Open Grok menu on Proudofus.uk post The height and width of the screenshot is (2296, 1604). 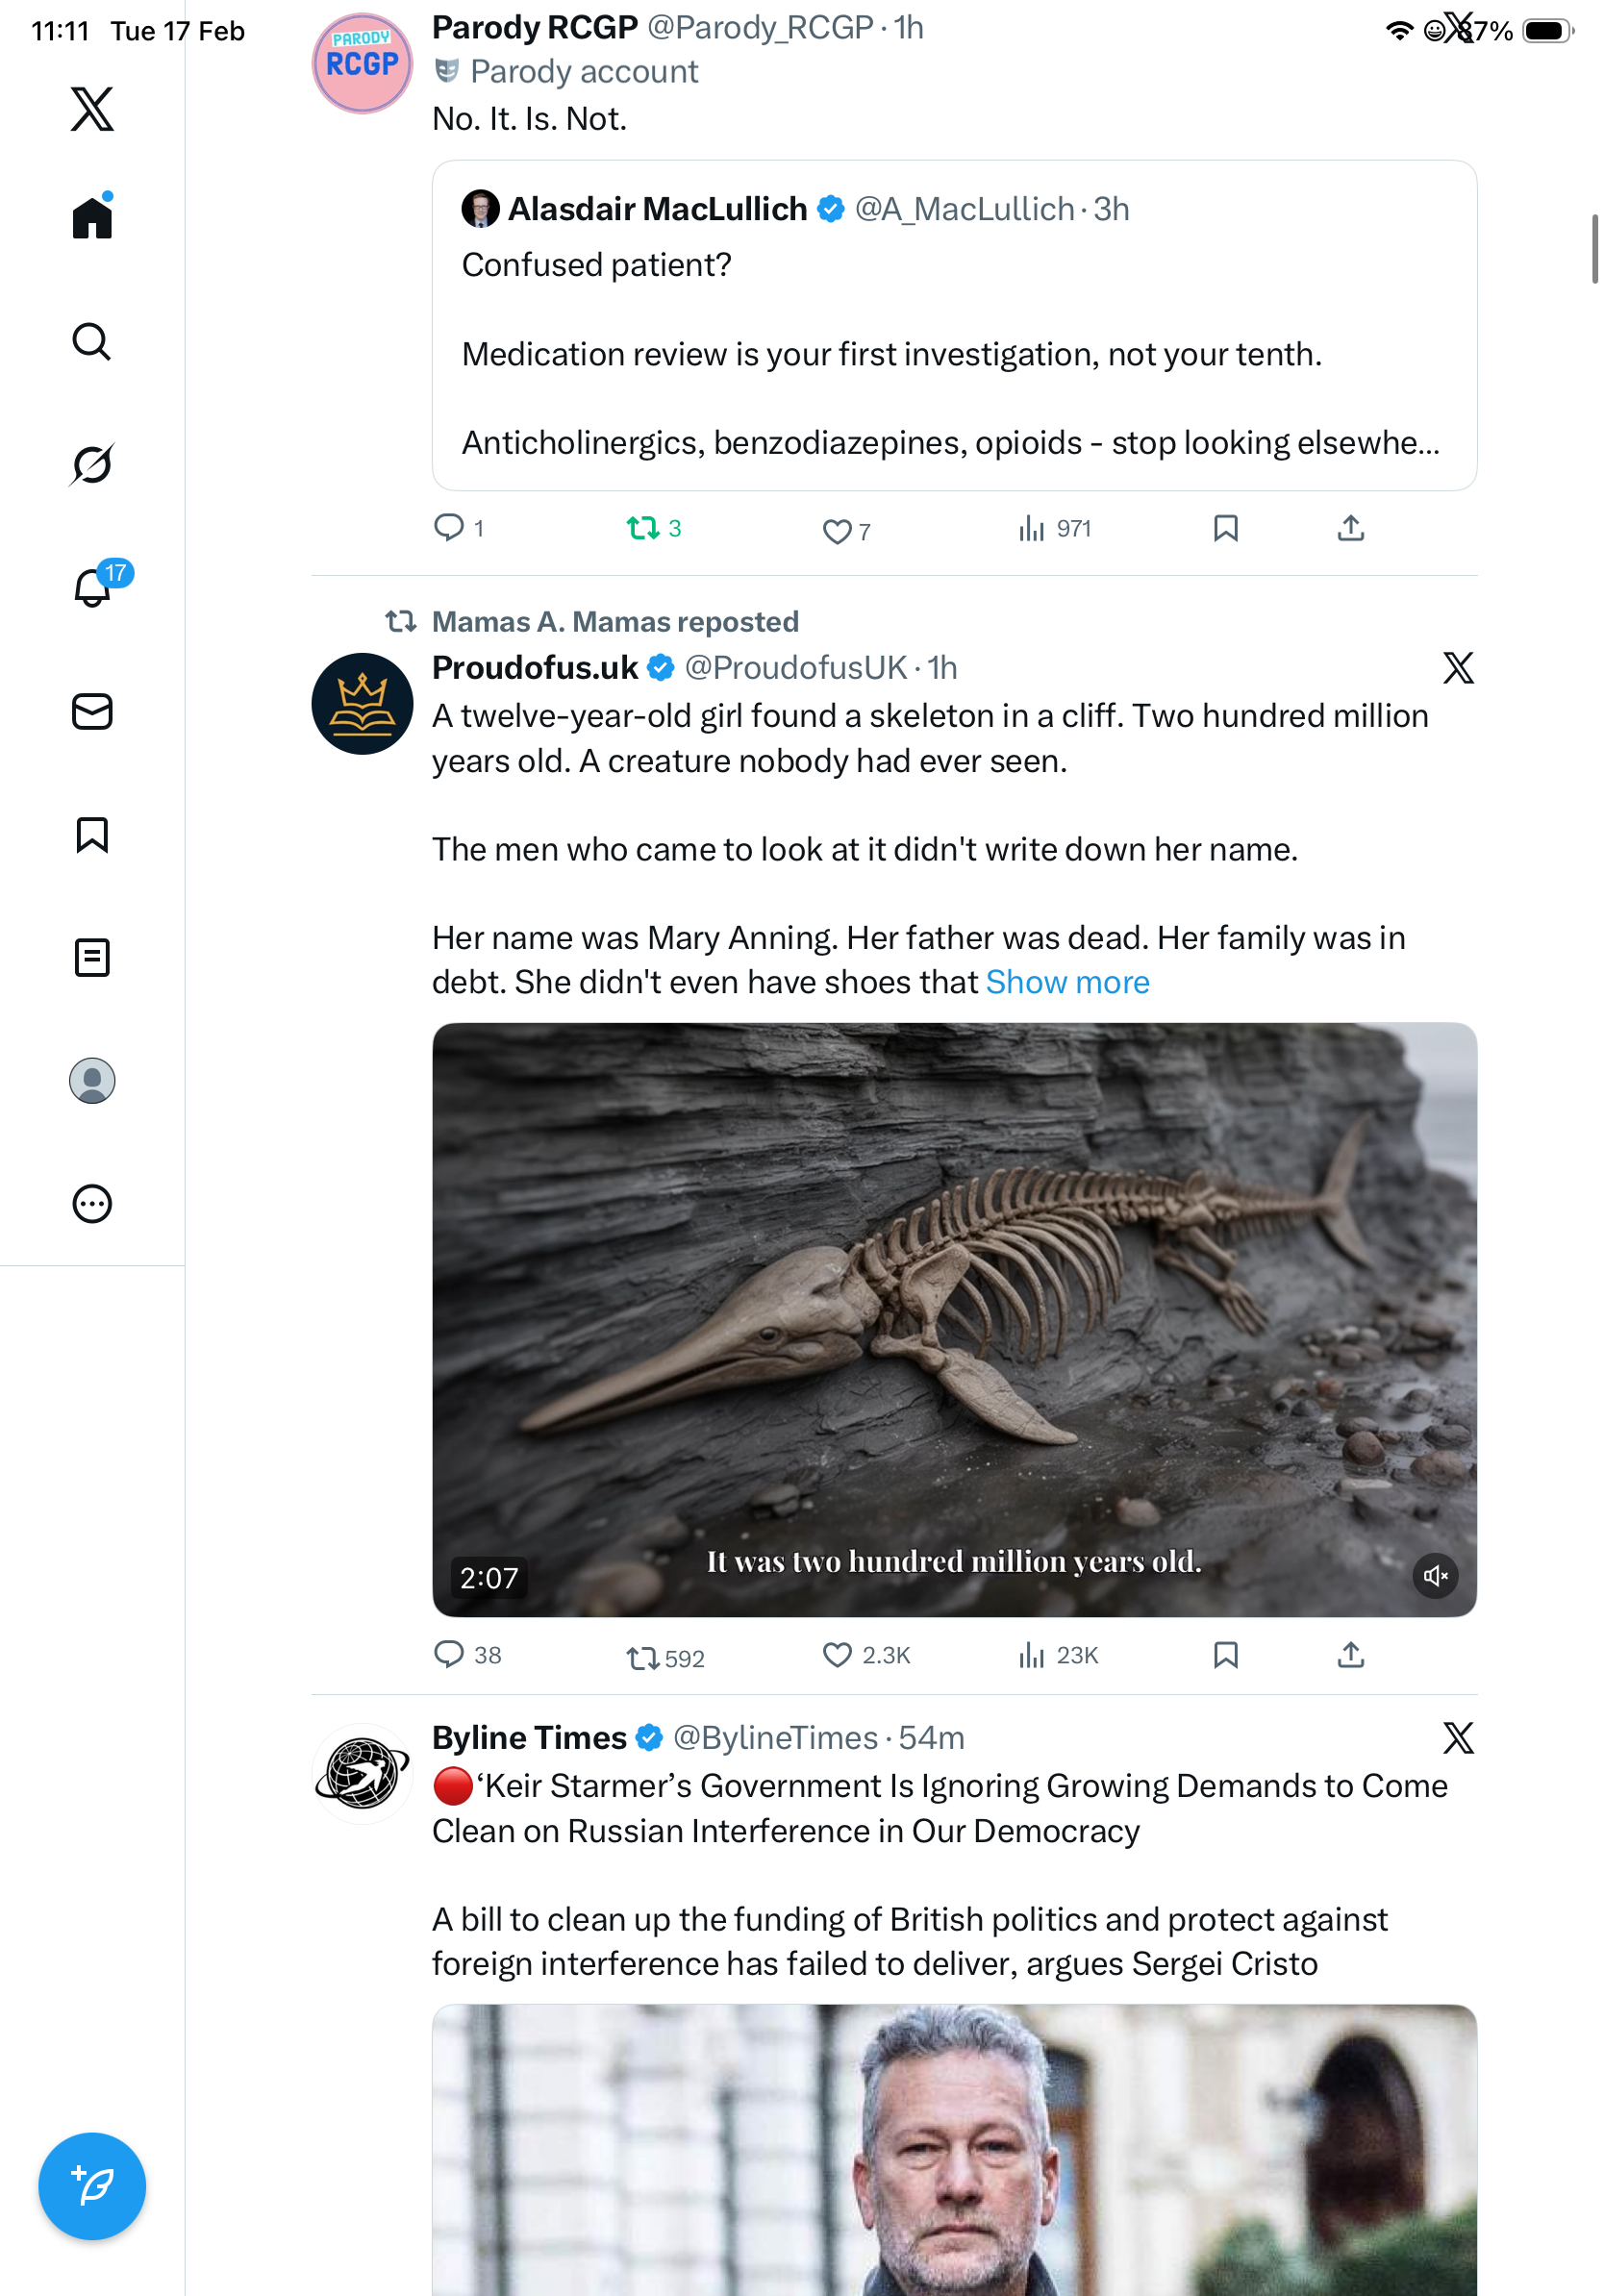pos(1458,668)
